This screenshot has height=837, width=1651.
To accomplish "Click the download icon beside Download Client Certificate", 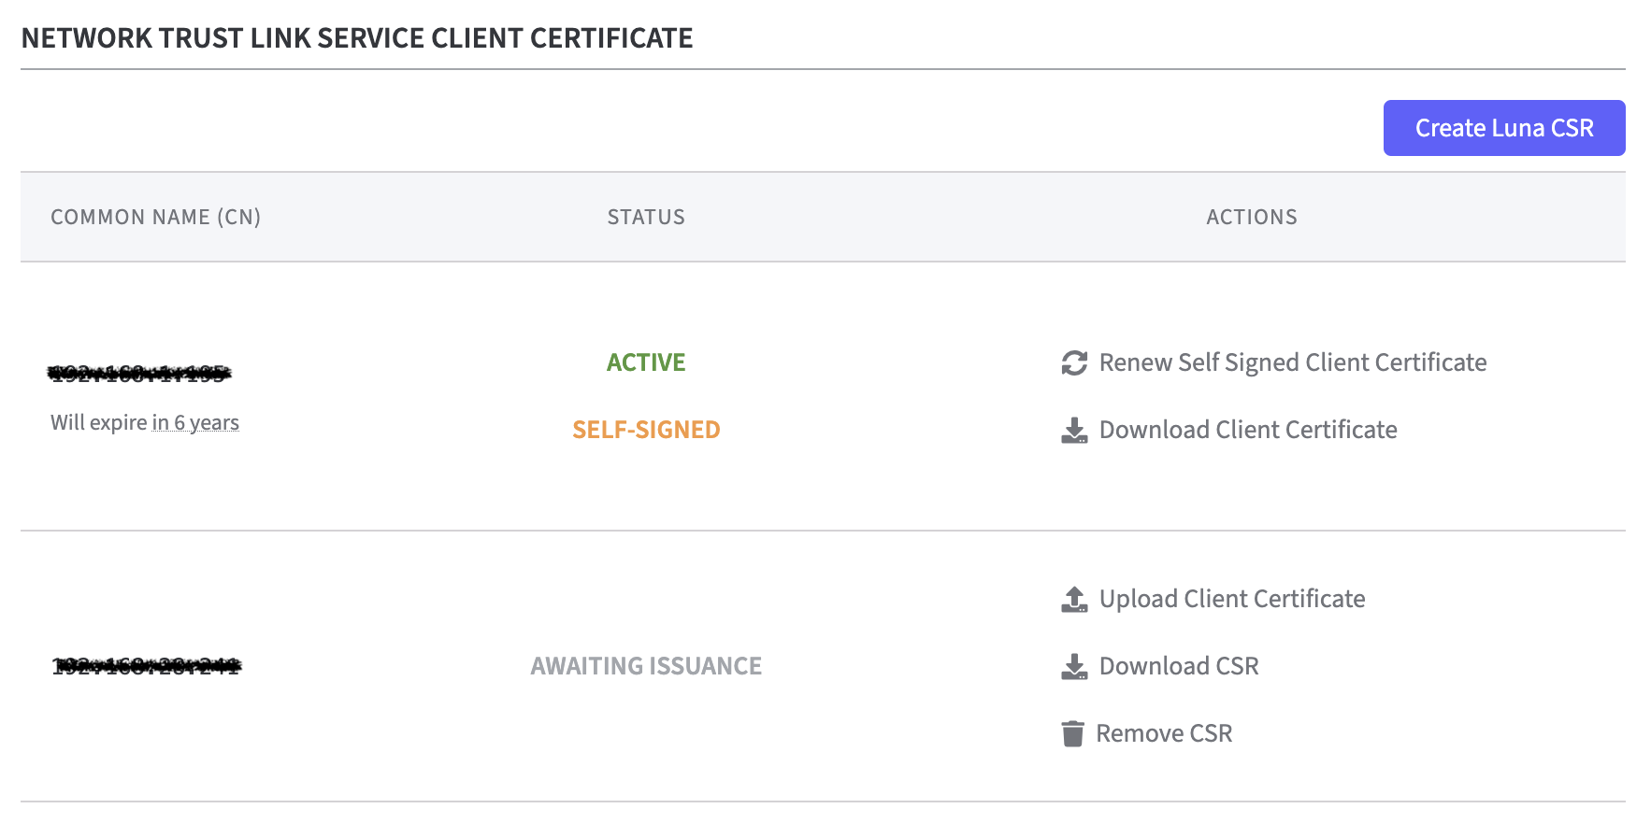I will click(x=1074, y=430).
